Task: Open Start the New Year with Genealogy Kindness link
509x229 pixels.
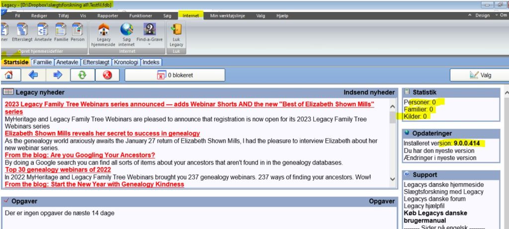Action: click(x=94, y=184)
